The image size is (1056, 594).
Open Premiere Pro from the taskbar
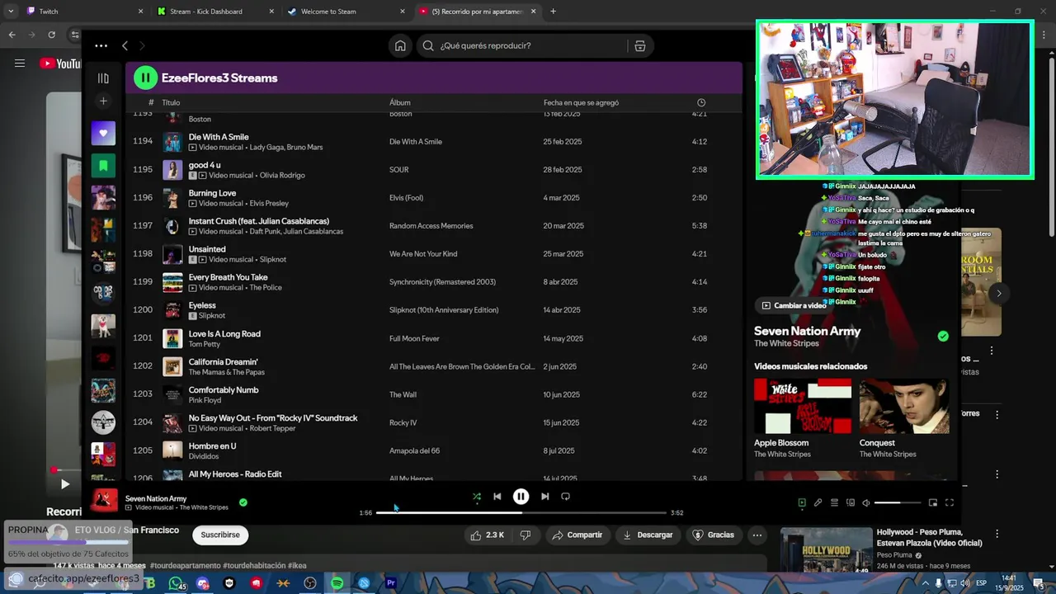click(391, 583)
